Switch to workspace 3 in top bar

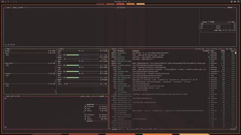11,1
